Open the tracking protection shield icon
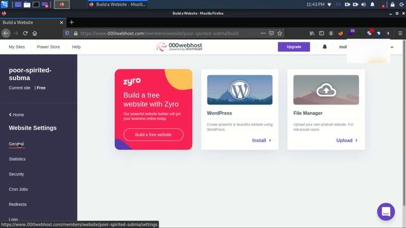The height and width of the screenshot is (228, 406). [67, 34]
